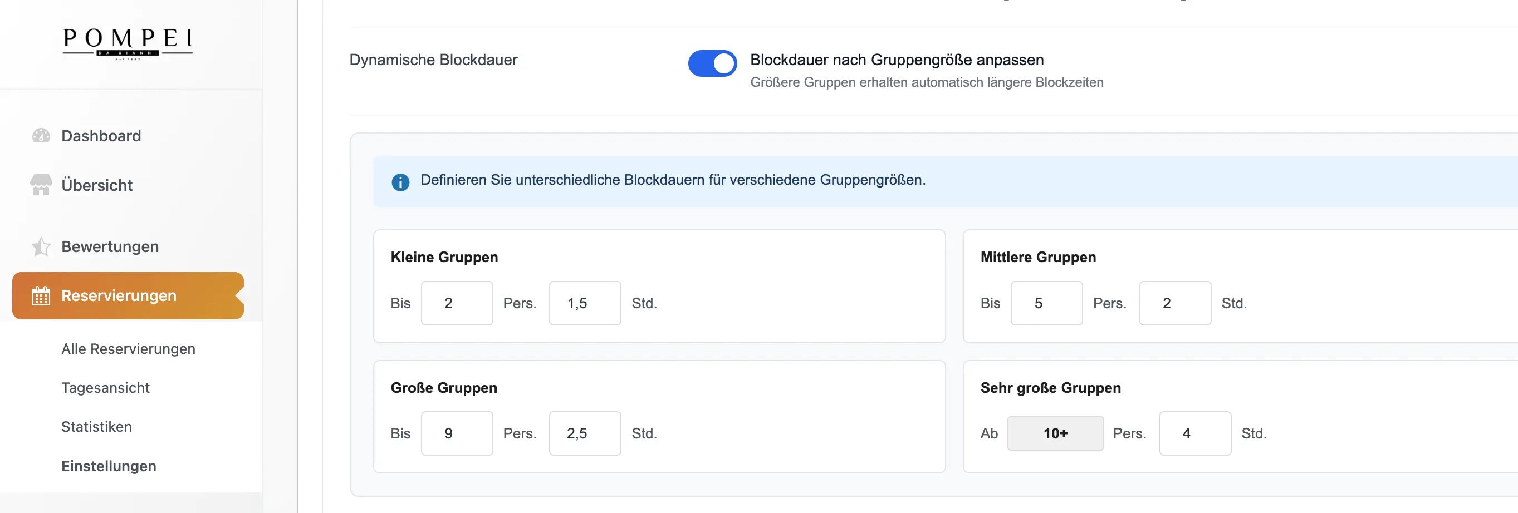Image resolution: width=1518 pixels, height=513 pixels.
Task: Open the Bewertungen section
Action: pos(110,247)
